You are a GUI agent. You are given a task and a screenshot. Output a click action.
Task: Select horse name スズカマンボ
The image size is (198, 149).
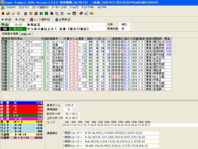pyautogui.click(x=25, y=71)
